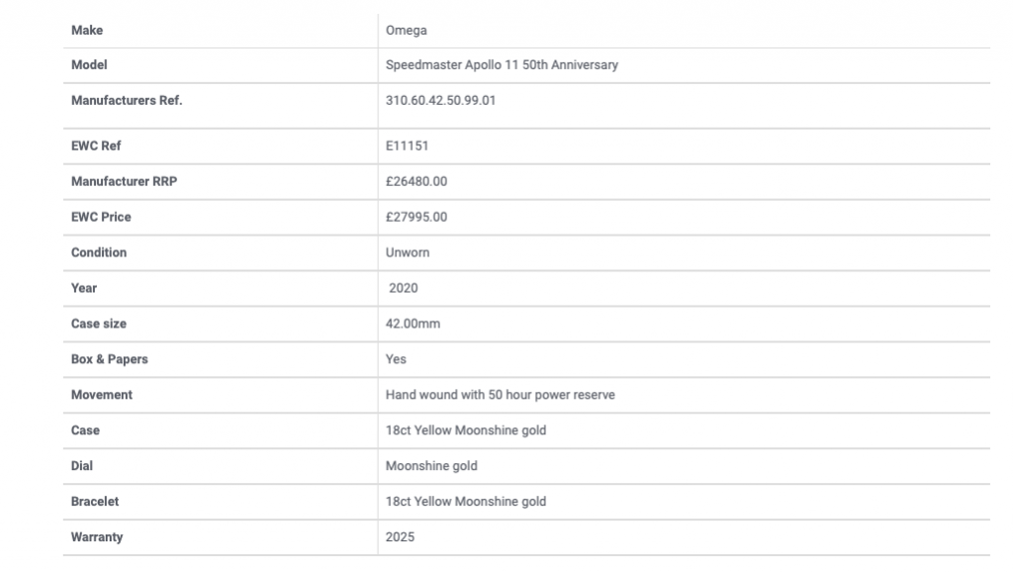Click the 42.00mm case size value
Viewport: 1013px width, 573px height.
[x=413, y=324]
